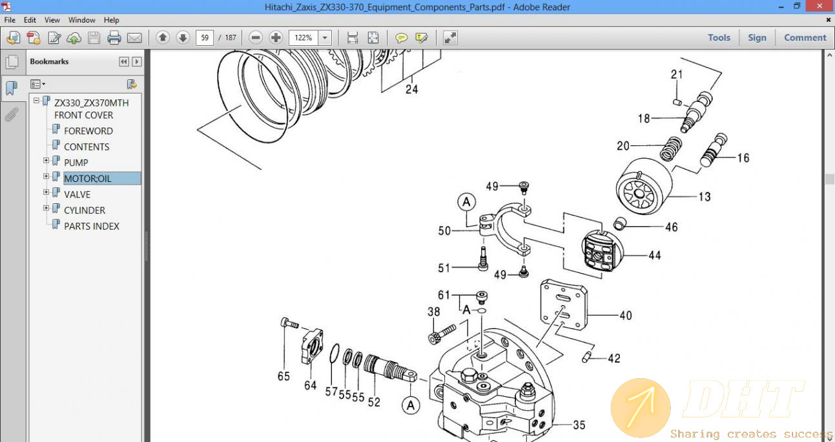Select the VALVE bookmark
This screenshot has height=442, width=835.
coord(77,194)
